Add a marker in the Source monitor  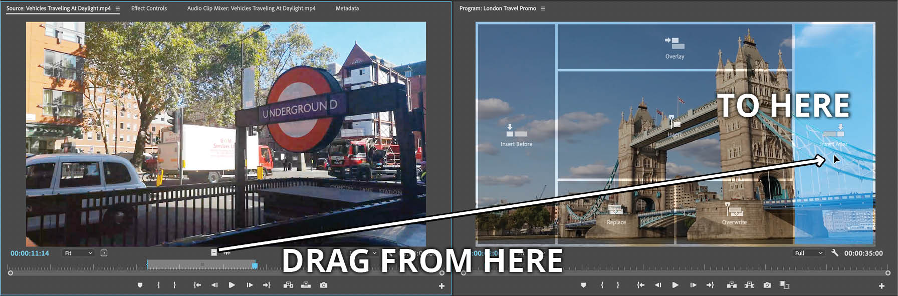pyautogui.click(x=140, y=285)
